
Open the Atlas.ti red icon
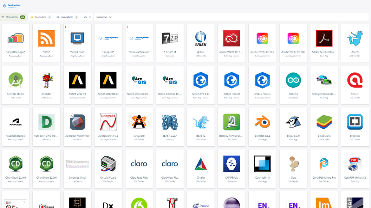pyautogui.click(x=355, y=80)
